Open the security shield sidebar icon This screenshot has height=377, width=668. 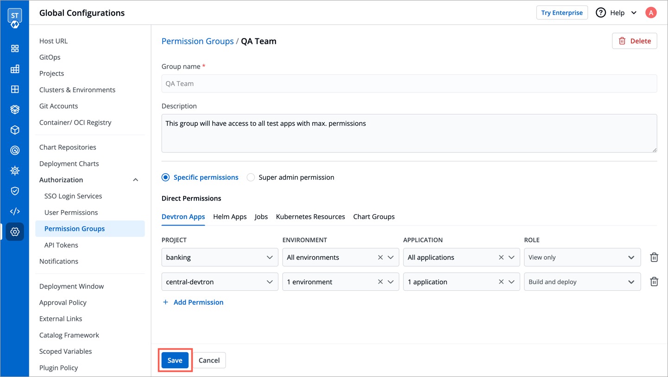[15, 191]
